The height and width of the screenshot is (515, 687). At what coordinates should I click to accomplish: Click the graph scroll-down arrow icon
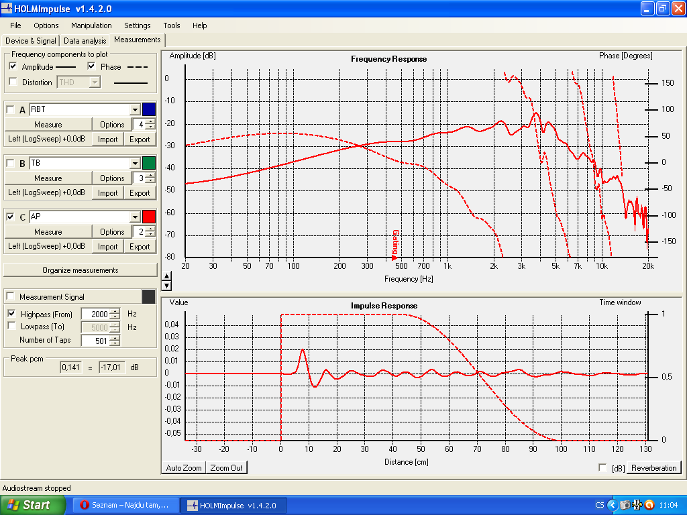point(166,286)
